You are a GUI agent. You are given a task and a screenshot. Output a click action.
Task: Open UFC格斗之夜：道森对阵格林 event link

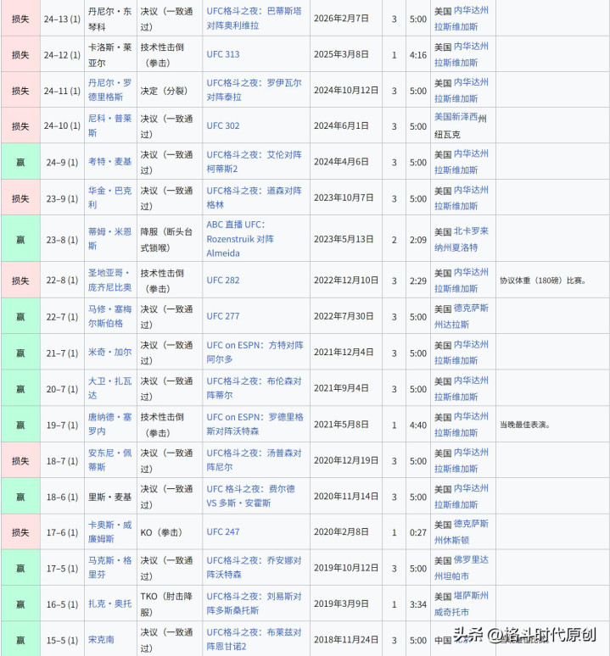(x=254, y=197)
